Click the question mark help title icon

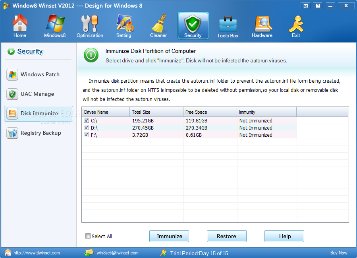[x=318, y=6]
